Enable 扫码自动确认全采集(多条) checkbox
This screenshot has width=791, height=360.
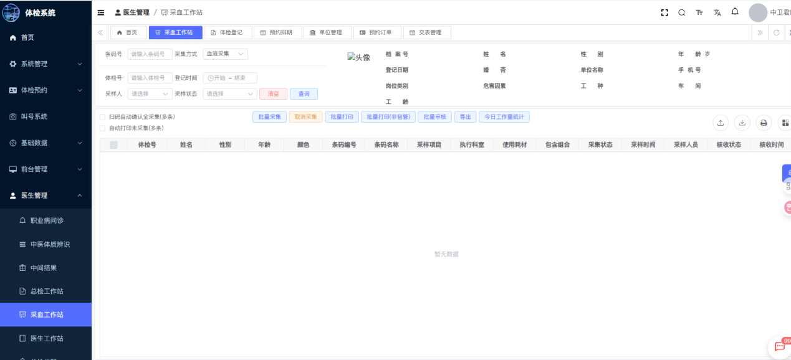pyautogui.click(x=103, y=116)
